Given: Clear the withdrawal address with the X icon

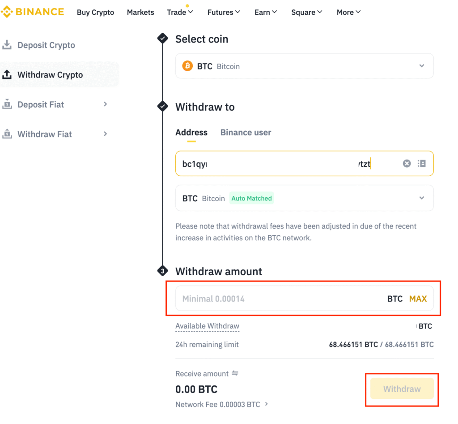Looking at the screenshot, I should click(407, 164).
